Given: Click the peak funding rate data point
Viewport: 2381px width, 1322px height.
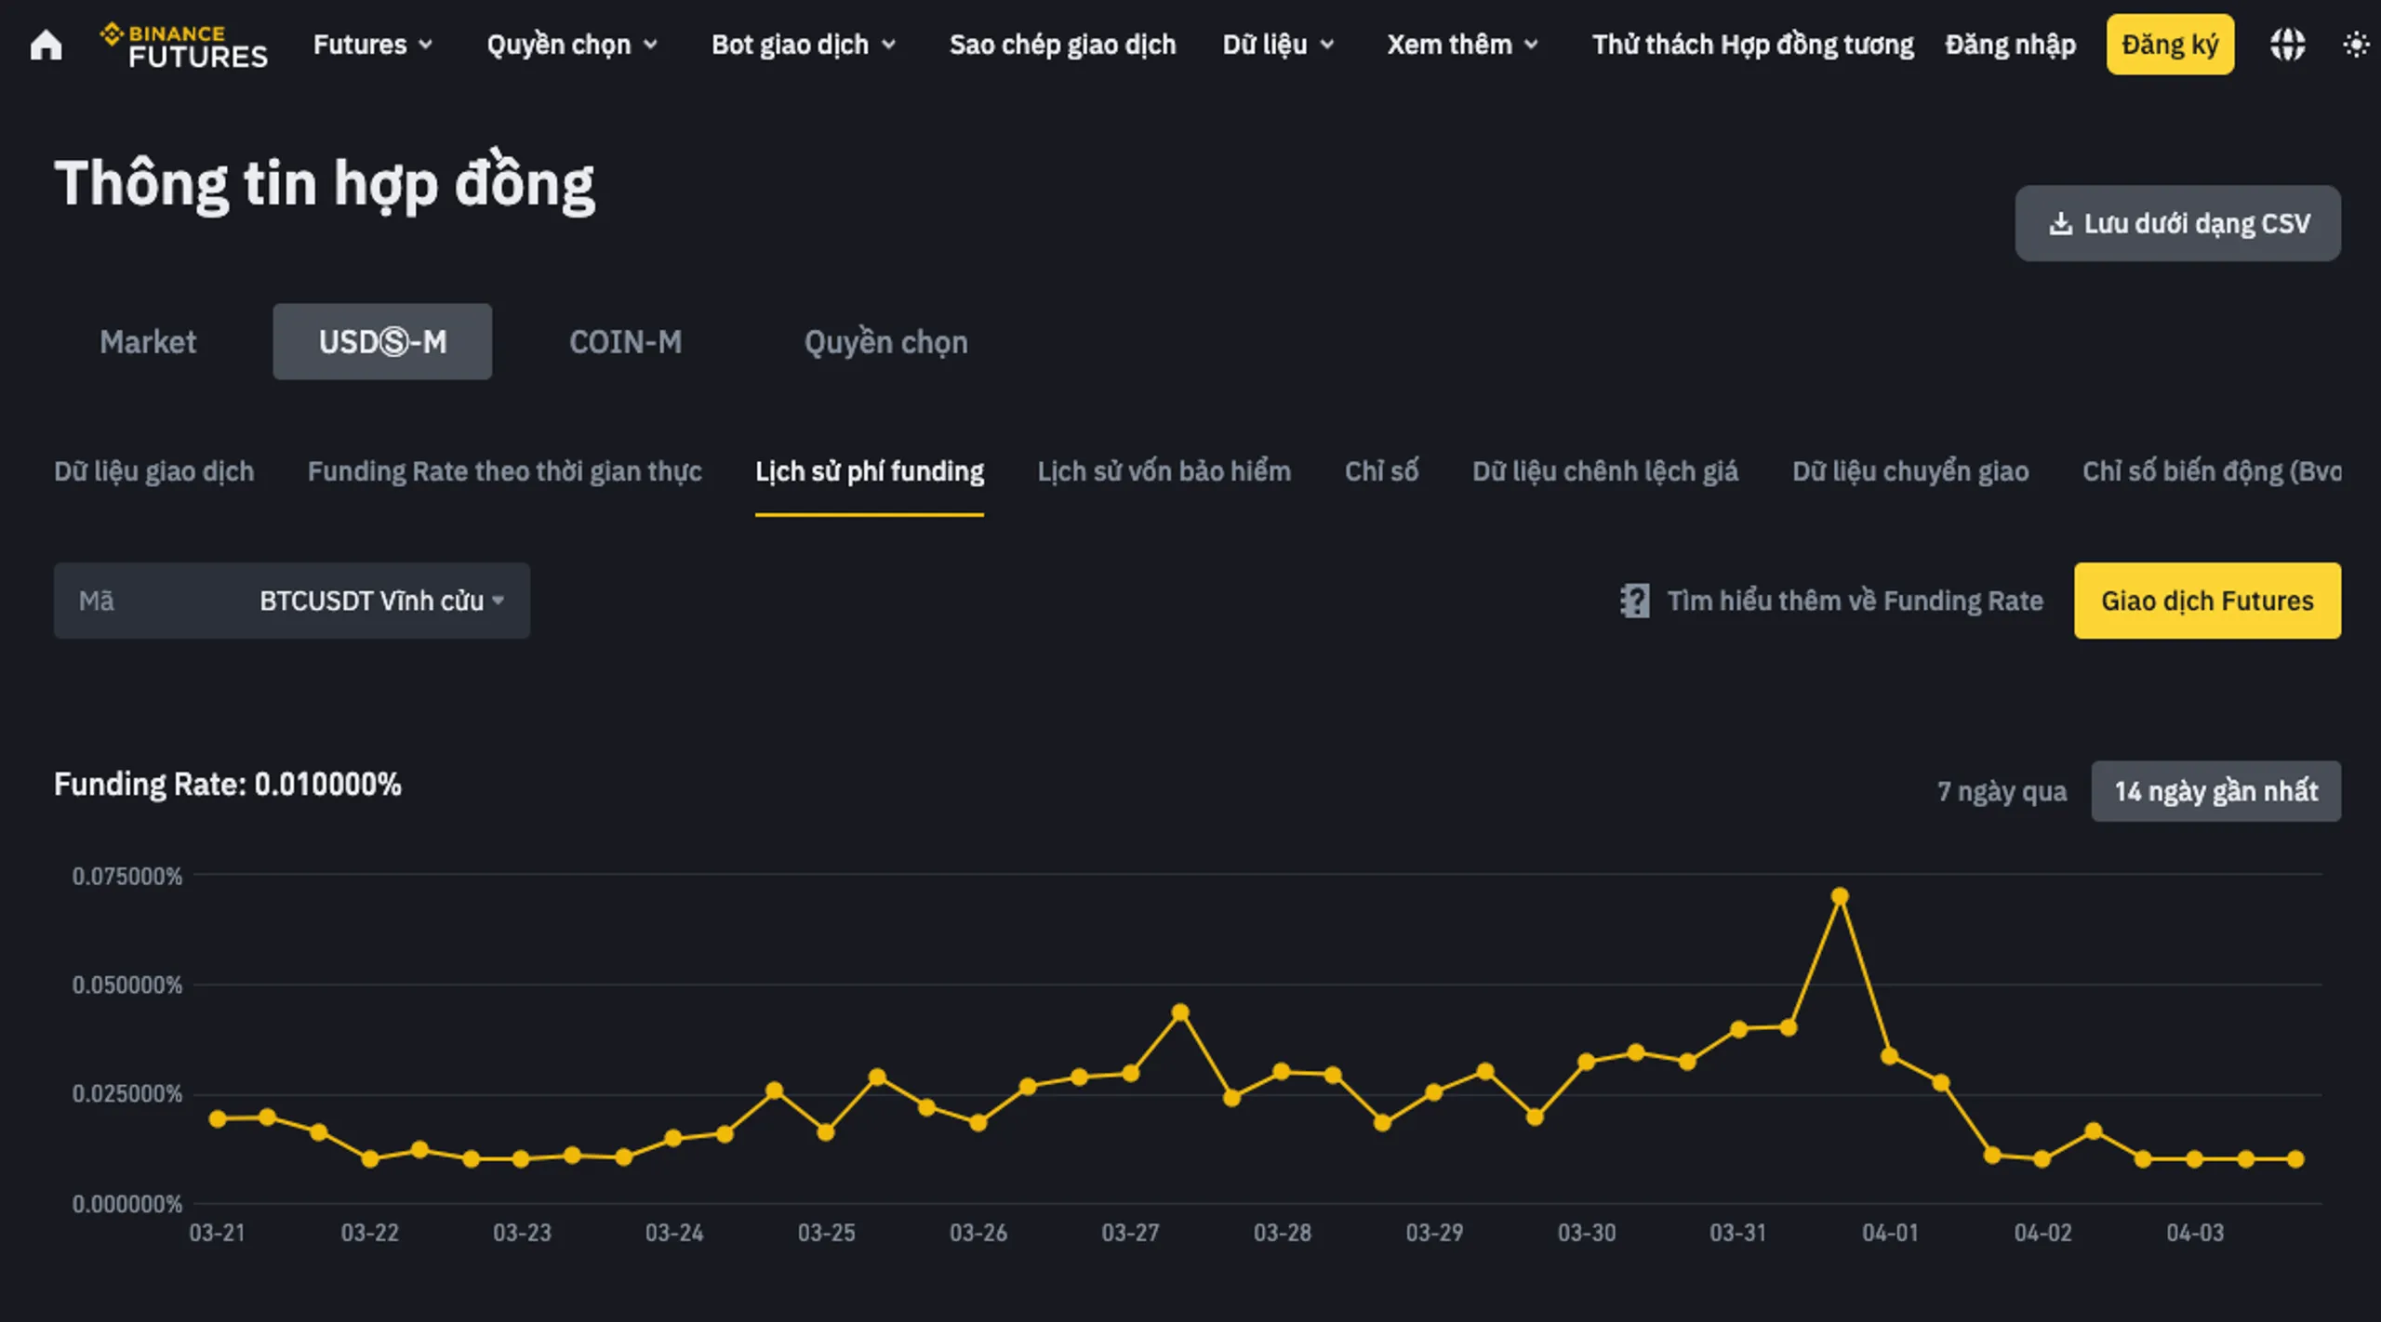Looking at the screenshot, I should point(1840,896).
